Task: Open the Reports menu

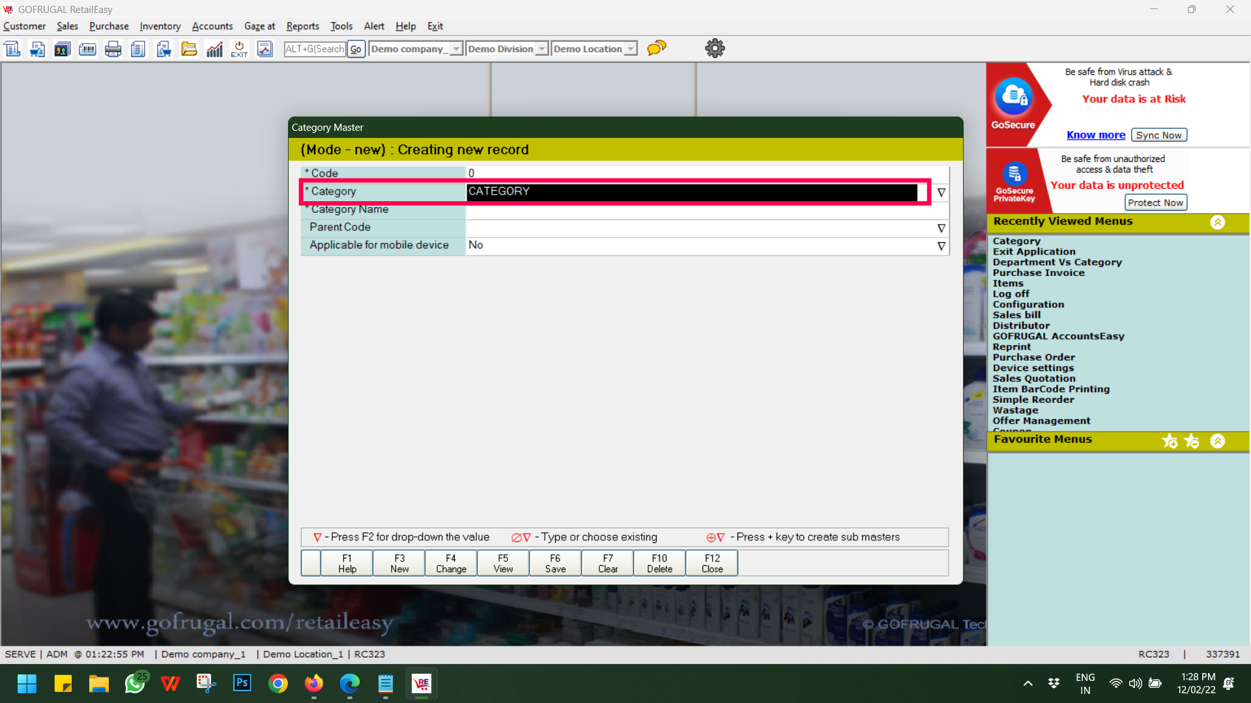Action: tap(302, 26)
